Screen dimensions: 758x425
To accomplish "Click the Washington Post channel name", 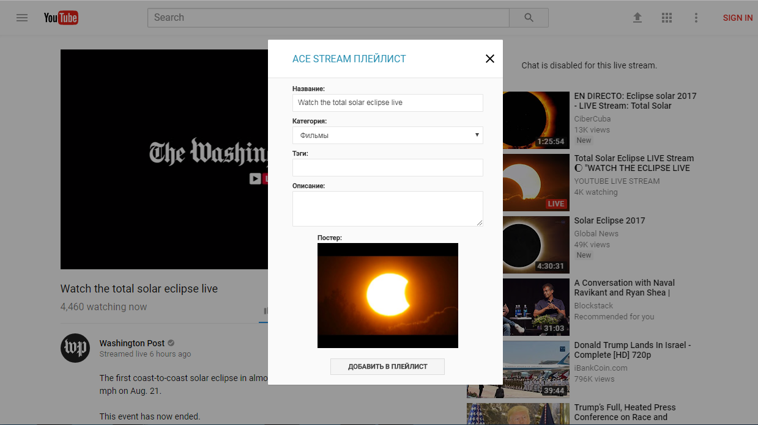I will [132, 343].
